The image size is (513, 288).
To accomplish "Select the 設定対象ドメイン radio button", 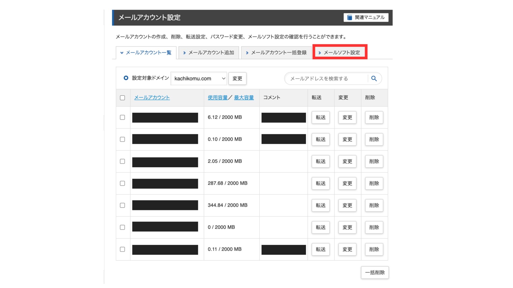I will click(126, 78).
